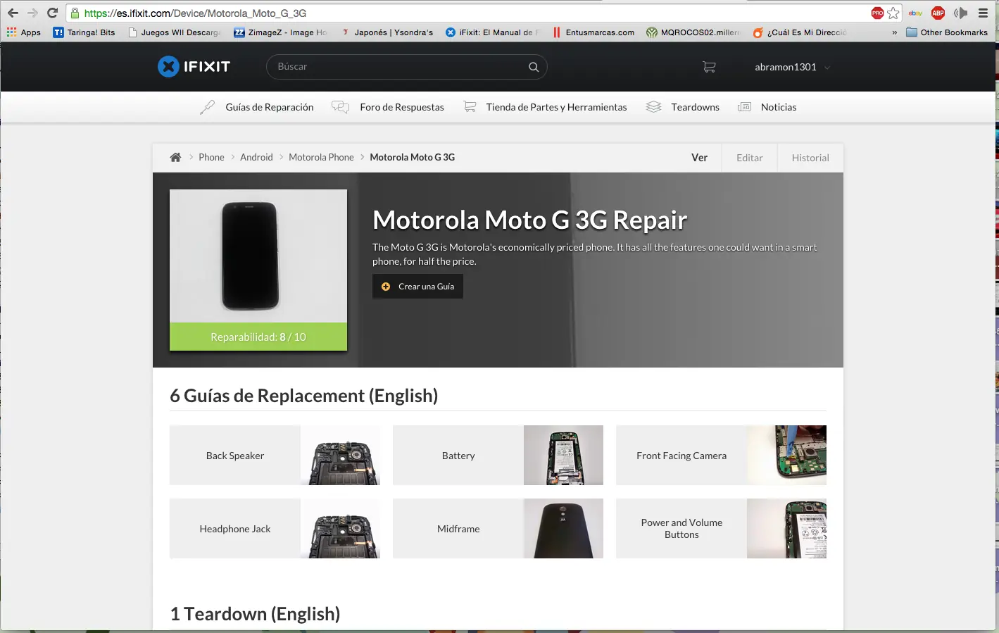Open the Midframe guide
This screenshot has width=999, height=633.
coord(498,529)
